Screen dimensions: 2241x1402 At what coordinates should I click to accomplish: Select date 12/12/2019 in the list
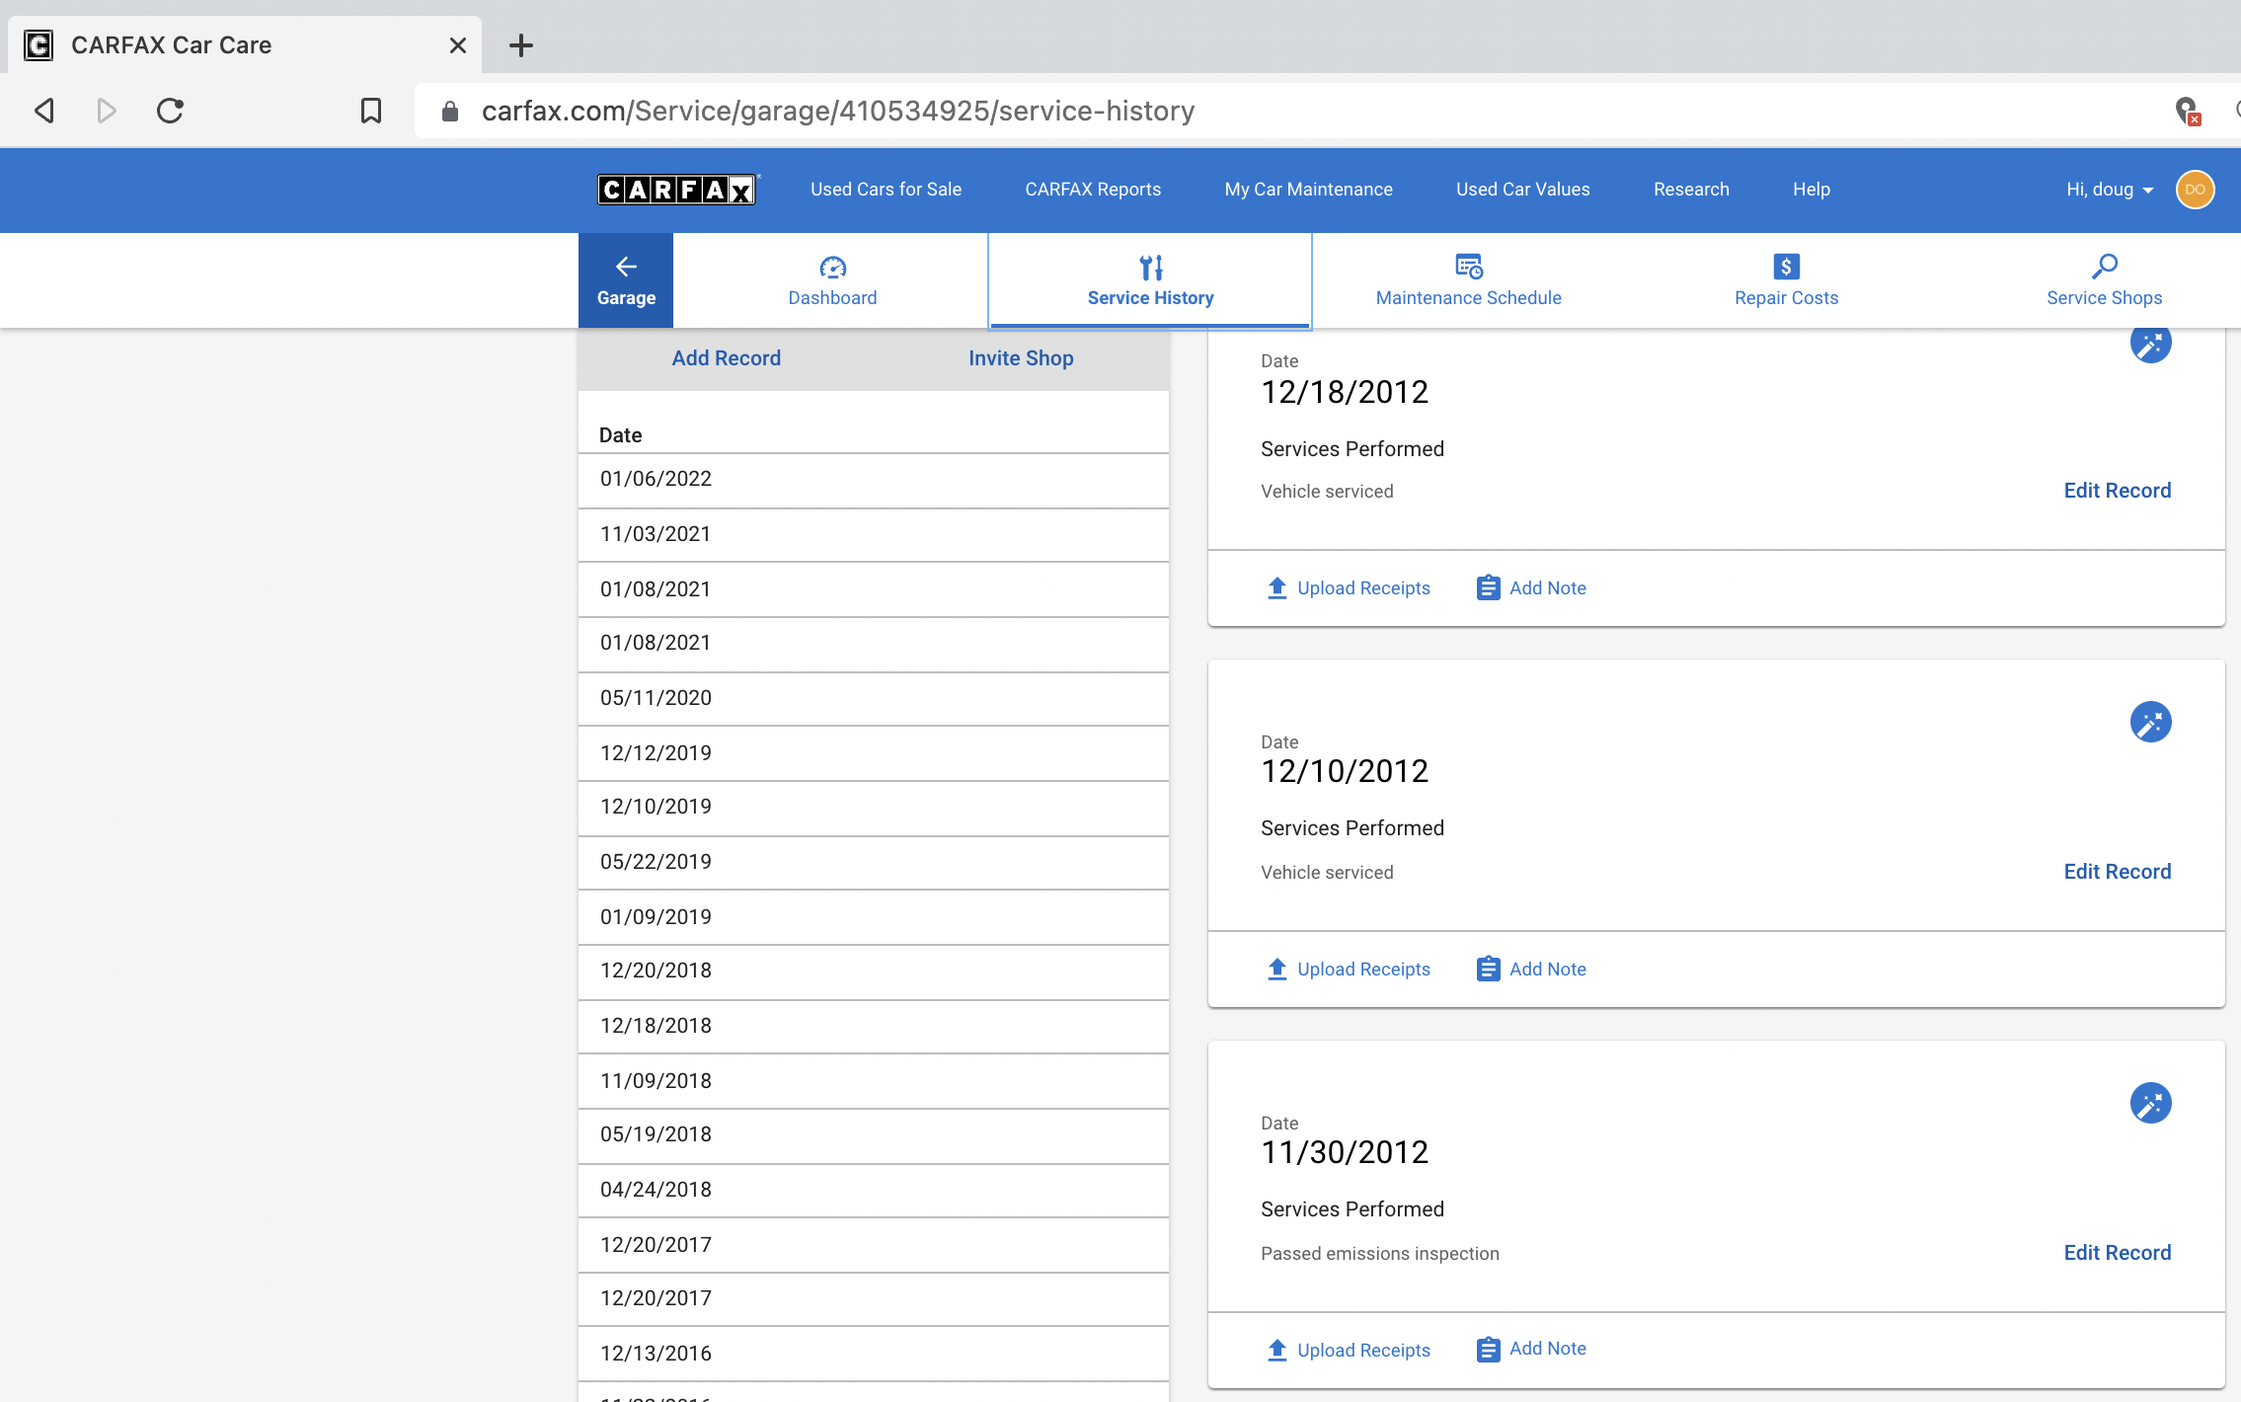coord(874,754)
